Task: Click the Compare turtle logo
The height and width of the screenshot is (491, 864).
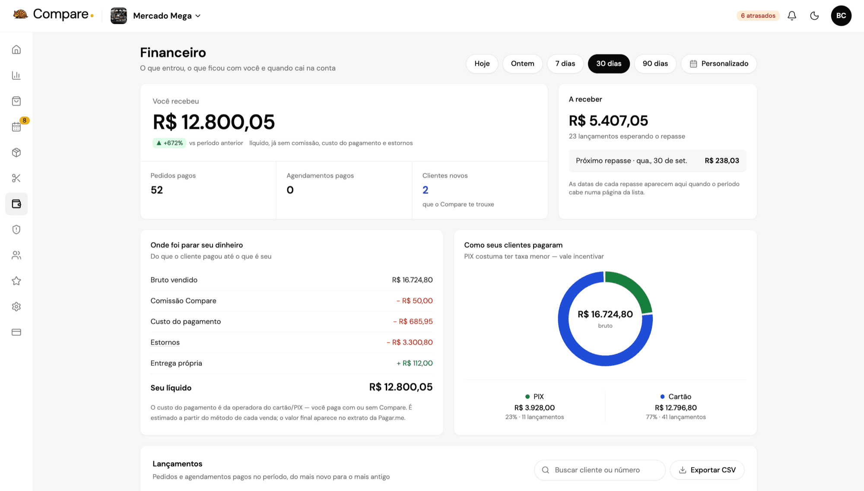Action: 20,14
